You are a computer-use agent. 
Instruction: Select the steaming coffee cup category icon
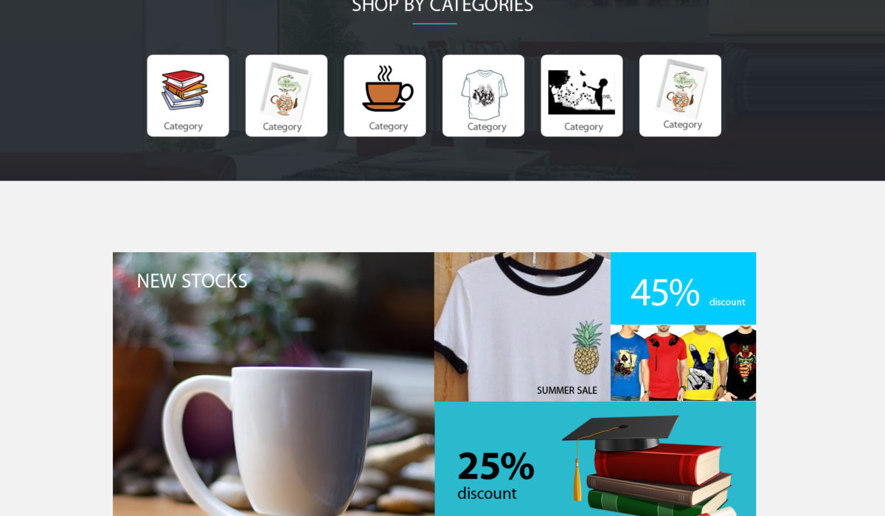pos(387,88)
